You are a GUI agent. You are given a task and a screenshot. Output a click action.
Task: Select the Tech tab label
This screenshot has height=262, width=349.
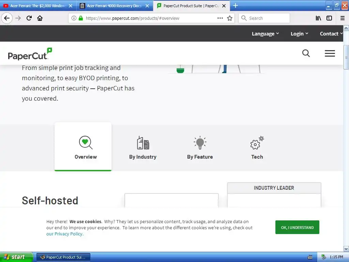click(x=257, y=157)
